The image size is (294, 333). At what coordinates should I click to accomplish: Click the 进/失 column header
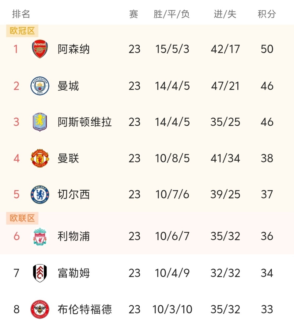[225, 14]
